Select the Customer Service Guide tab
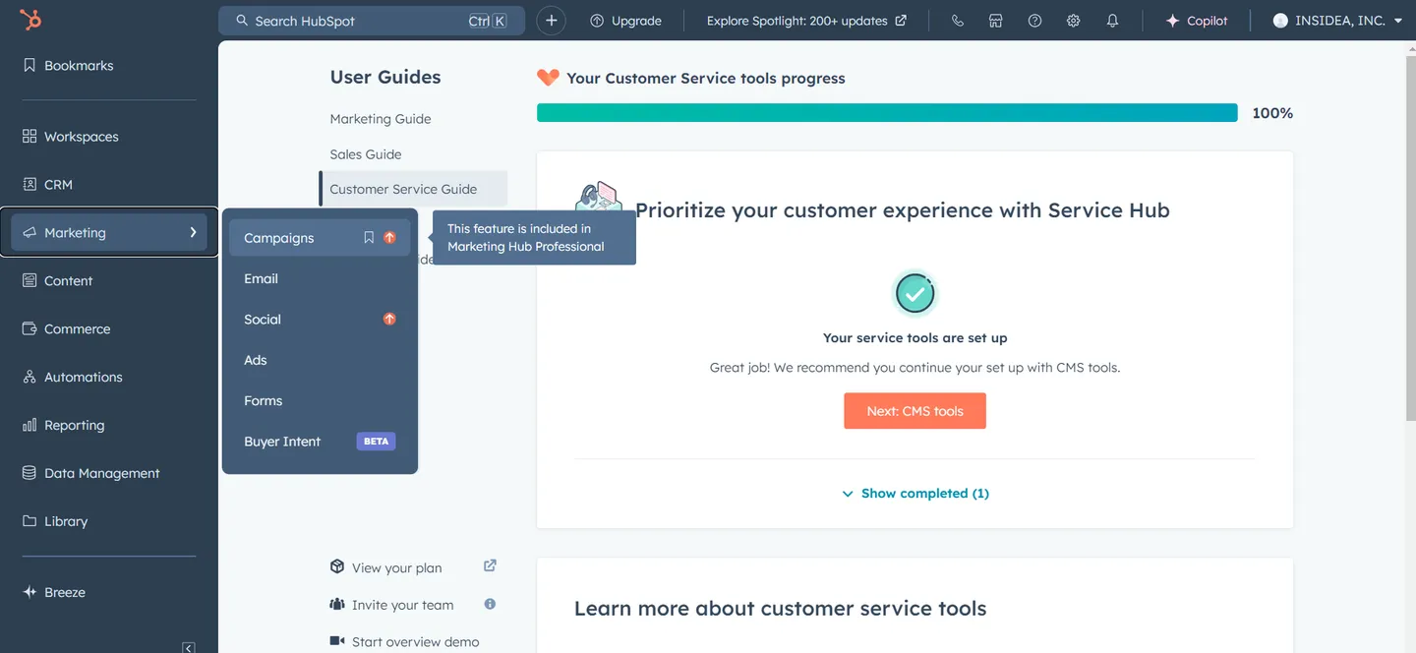 pyautogui.click(x=413, y=189)
